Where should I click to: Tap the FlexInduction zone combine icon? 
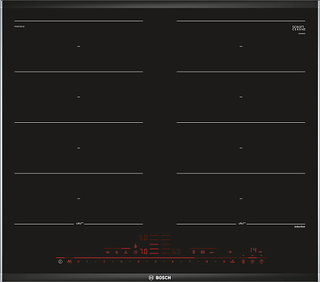pyautogui.click(x=193, y=252)
